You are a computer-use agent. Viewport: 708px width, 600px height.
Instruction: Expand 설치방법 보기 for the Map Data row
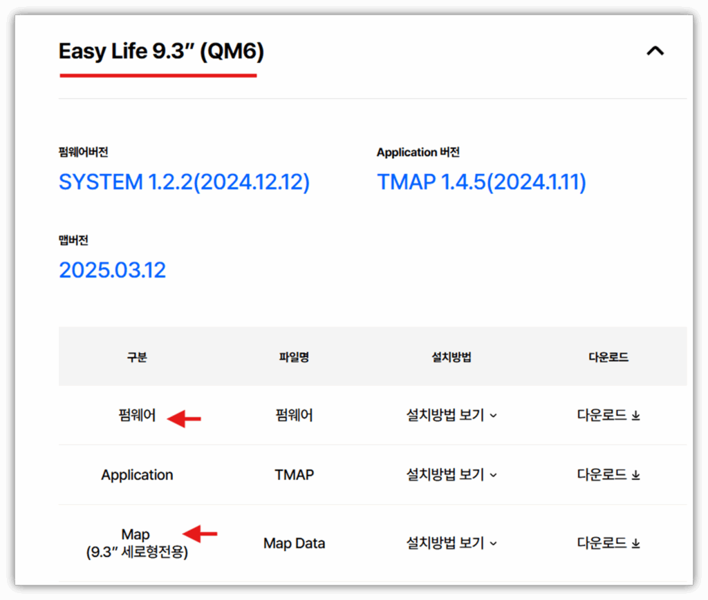pyautogui.click(x=451, y=543)
